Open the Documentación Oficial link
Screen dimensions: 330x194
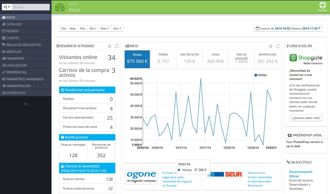(301, 174)
